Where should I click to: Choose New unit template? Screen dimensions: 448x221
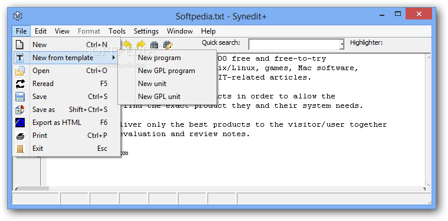tap(167, 84)
